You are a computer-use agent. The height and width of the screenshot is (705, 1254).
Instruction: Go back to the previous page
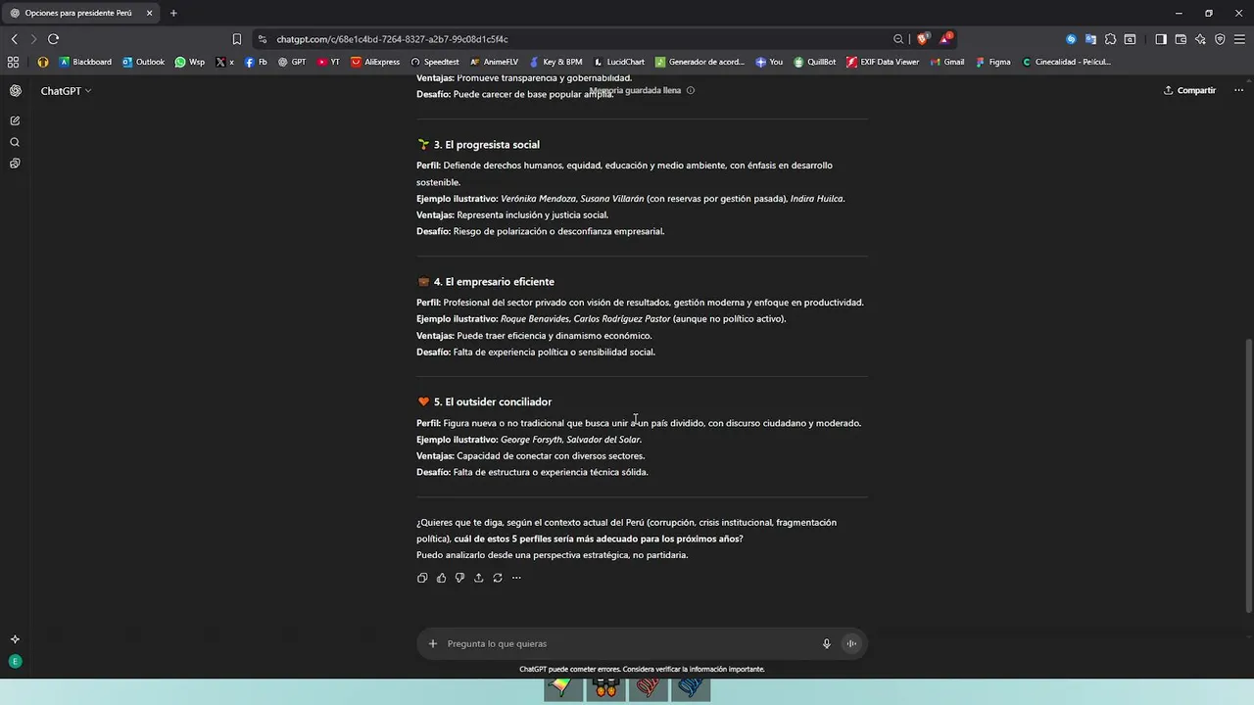tap(14, 39)
